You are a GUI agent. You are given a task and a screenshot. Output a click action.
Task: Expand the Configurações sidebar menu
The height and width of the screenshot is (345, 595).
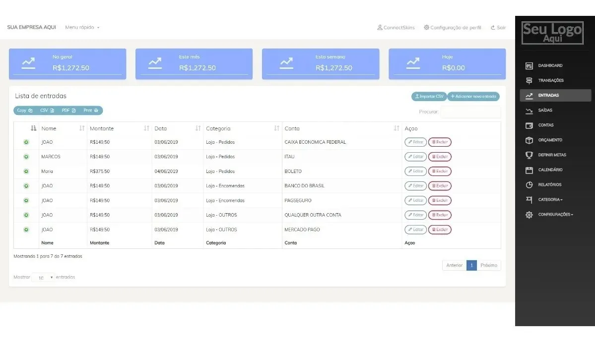(555, 215)
